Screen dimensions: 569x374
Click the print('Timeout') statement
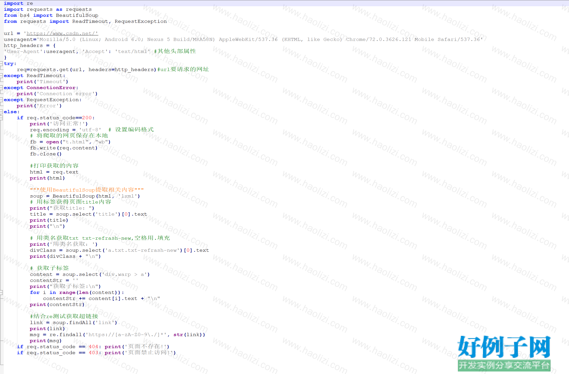42,82
